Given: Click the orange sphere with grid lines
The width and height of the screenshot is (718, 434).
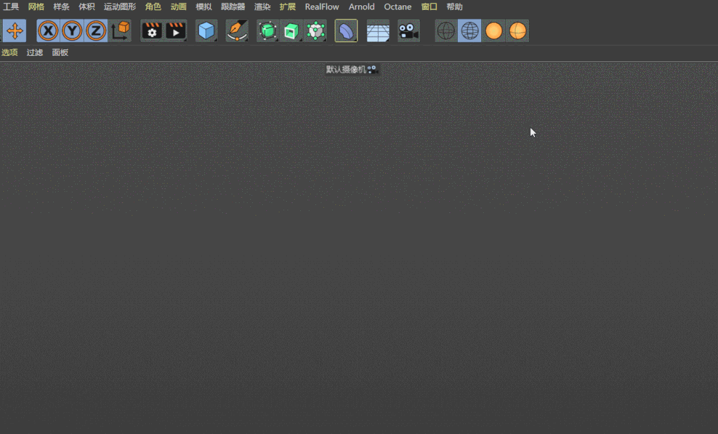Looking at the screenshot, I should [x=518, y=31].
